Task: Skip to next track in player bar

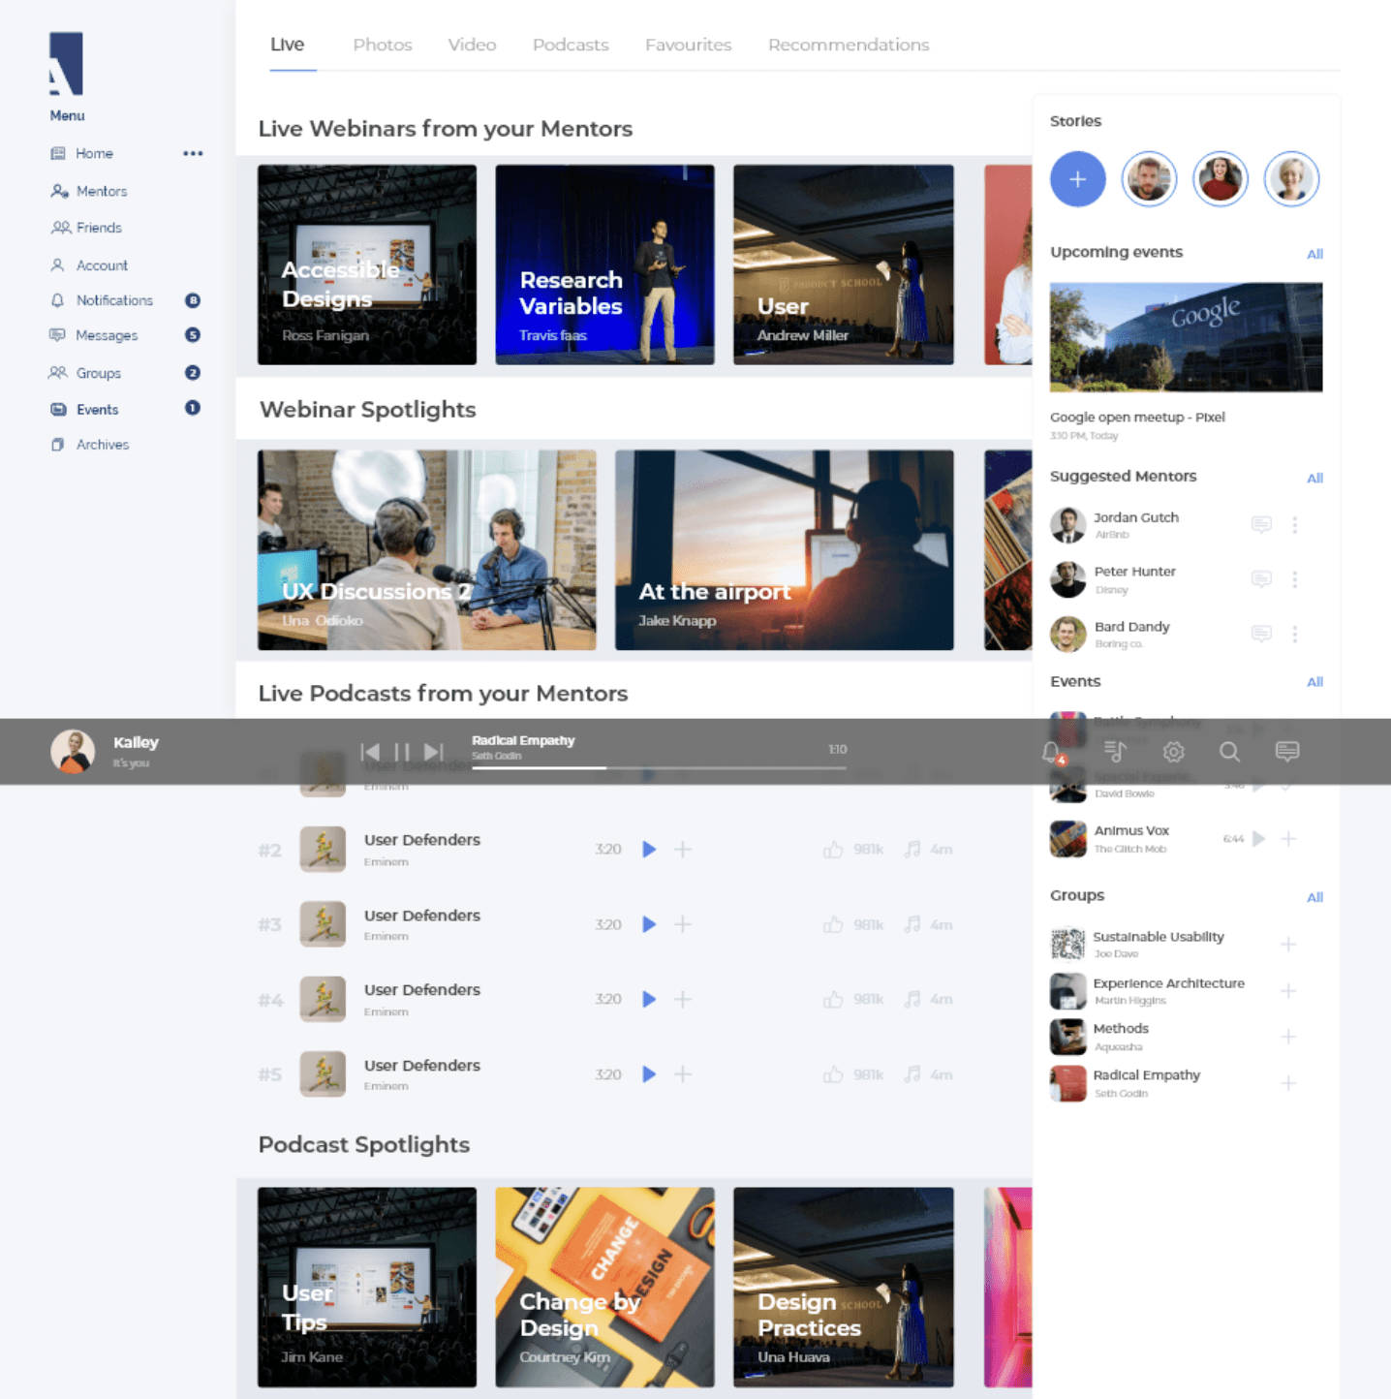Action: pos(434,752)
